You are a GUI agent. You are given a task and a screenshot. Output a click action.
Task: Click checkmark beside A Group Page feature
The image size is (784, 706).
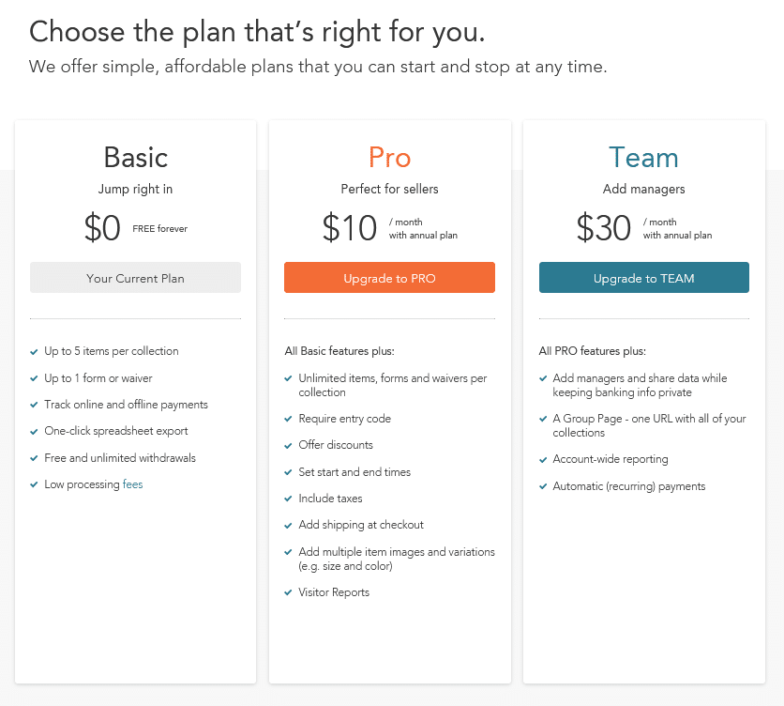click(x=543, y=419)
